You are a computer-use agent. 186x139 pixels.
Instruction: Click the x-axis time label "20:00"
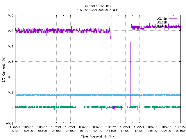[x=153, y=131]
